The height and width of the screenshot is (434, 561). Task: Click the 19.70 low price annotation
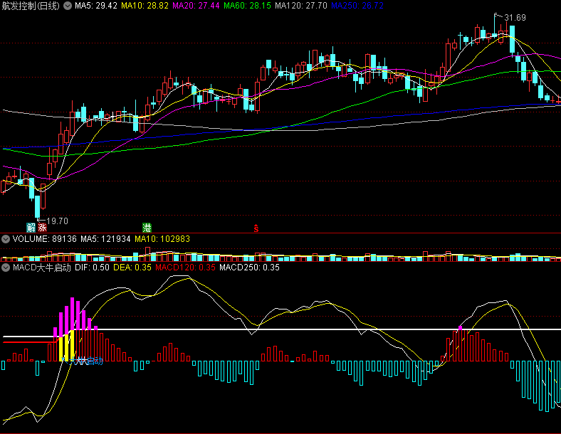click(57, 221)
